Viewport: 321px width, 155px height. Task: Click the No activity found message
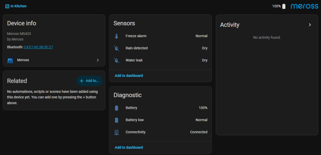click(x=267, y=38)
